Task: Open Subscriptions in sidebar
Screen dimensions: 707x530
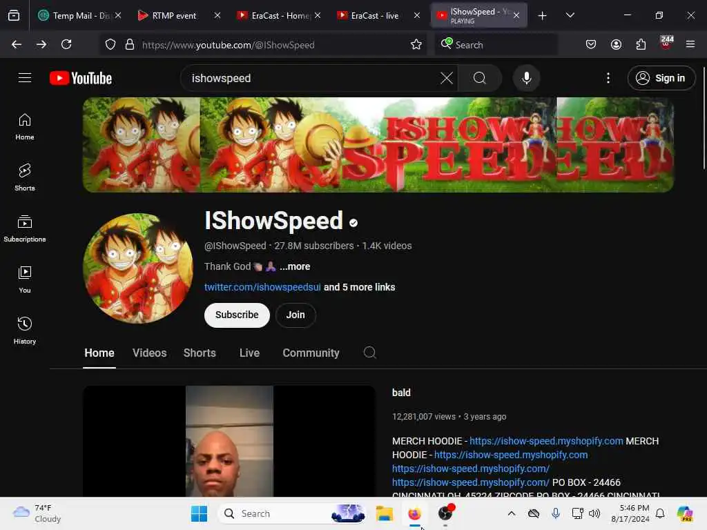Action: [25, 229]
